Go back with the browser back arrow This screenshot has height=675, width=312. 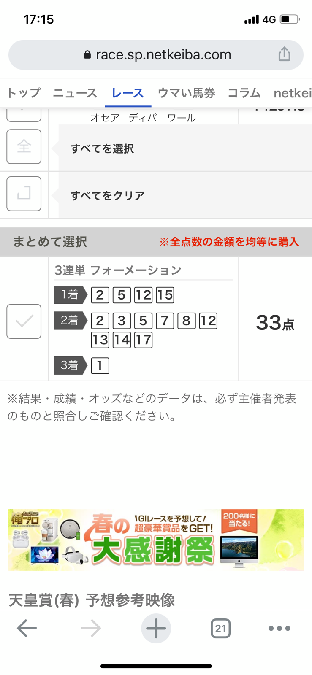coord(27,628)
